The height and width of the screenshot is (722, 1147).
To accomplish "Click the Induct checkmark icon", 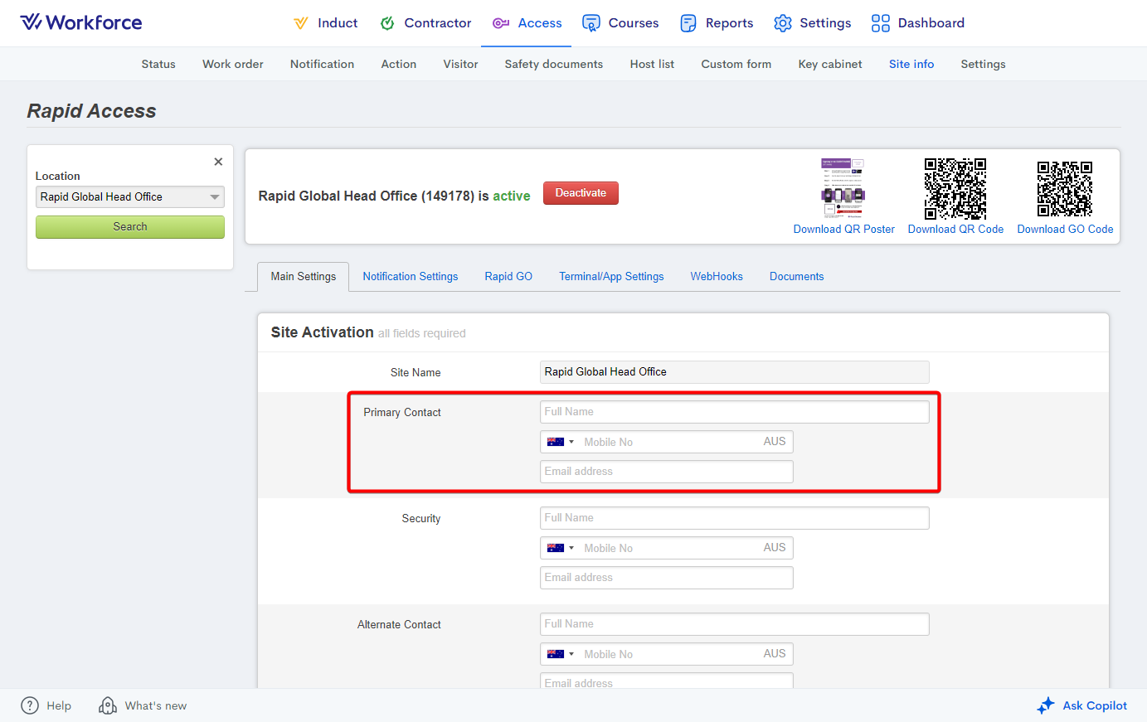I will [x=301, y=23].
